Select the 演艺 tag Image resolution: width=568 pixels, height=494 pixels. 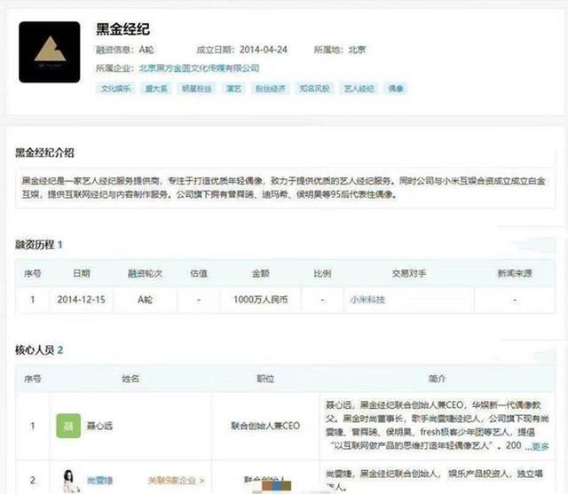point(233,89)
